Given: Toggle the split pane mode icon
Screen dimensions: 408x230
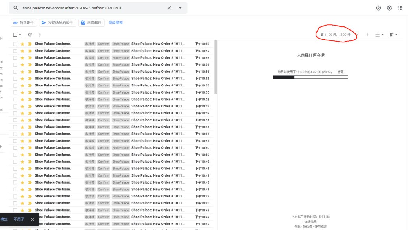Looking at the screenshot, I should 377,35.
